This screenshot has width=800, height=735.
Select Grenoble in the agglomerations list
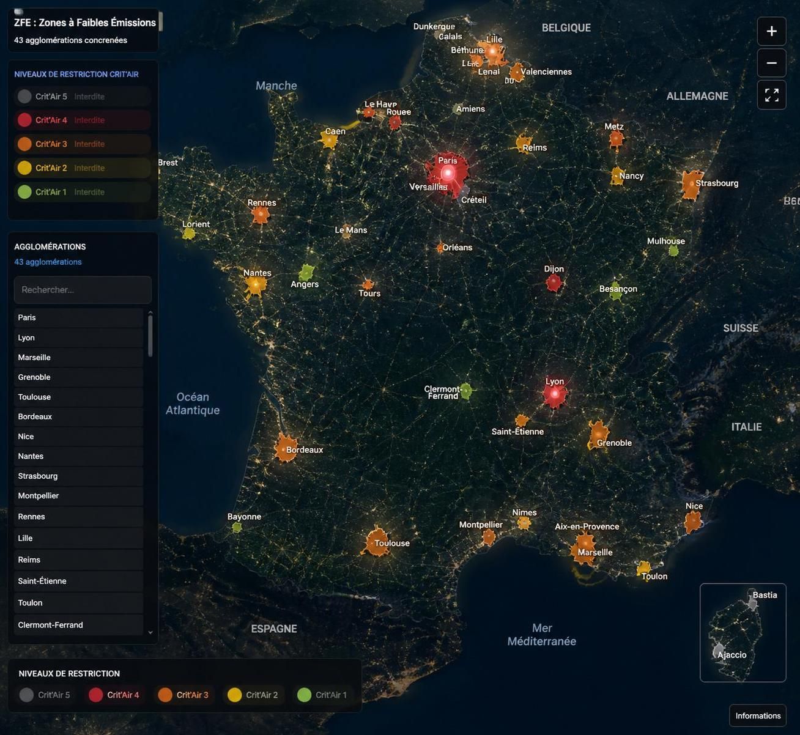click(x=78, y=377)
